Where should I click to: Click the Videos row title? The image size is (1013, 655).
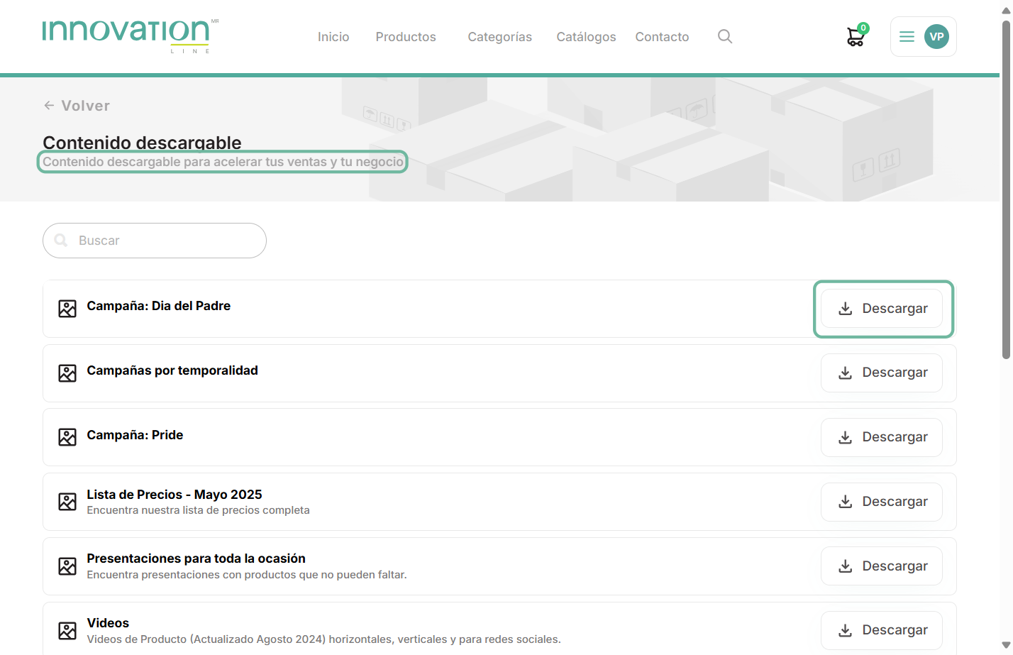tap(108, 623)
